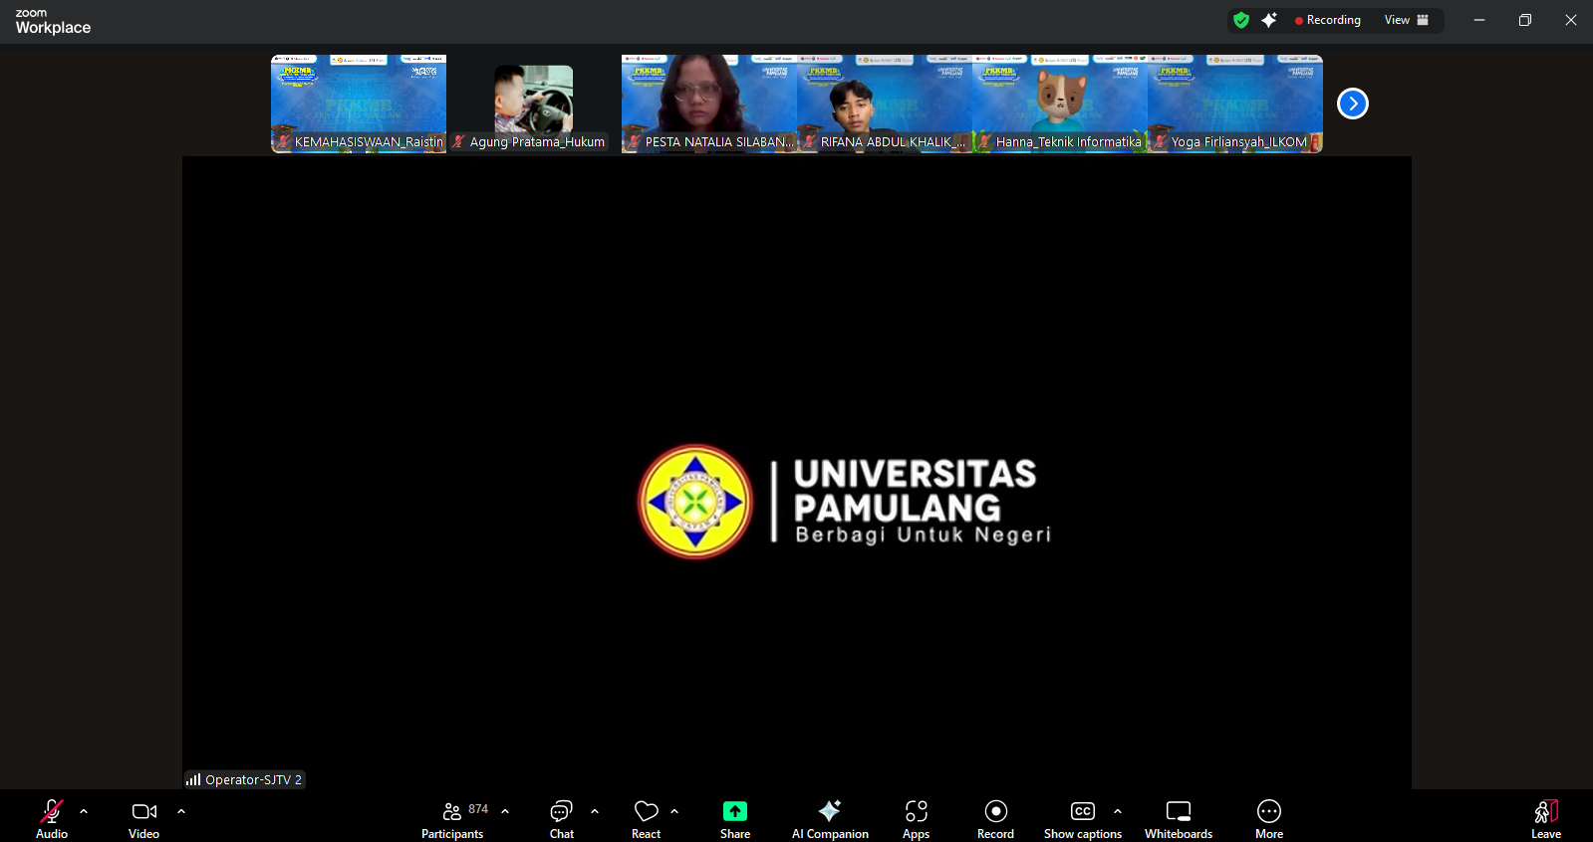Open the Participants panel
Screen dimensions: 1593x842
(x=453, y=818)
